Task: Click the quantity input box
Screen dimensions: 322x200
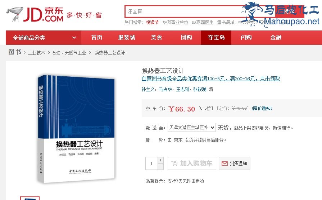Action: click(x=151, y=163)
